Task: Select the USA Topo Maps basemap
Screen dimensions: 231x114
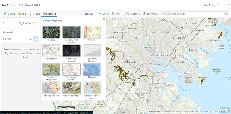Action: (x=71, y=88)
